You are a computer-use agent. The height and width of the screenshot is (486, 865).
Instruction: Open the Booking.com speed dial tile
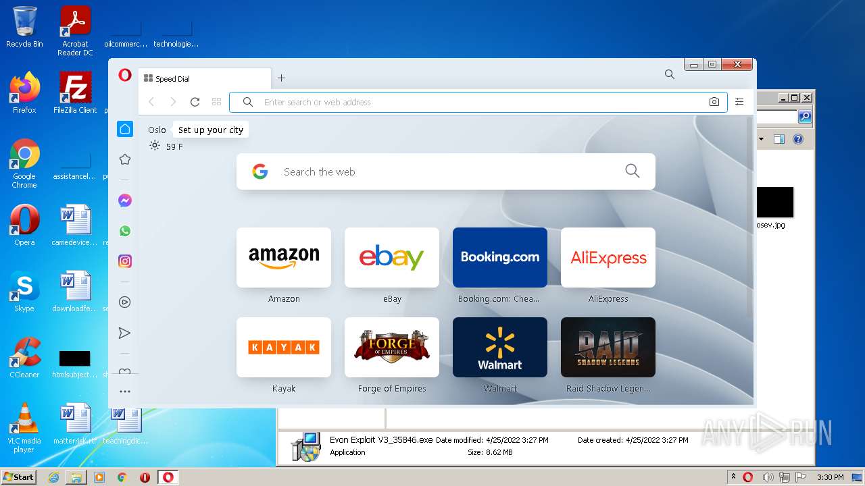click(500, 258)
